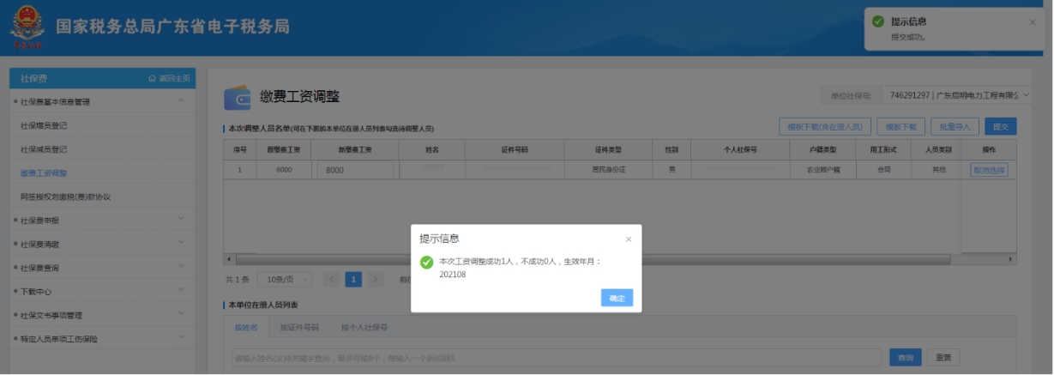Expand the 下载中心 menu
This screenshot has height=375, width=1054.
(181, 291)
